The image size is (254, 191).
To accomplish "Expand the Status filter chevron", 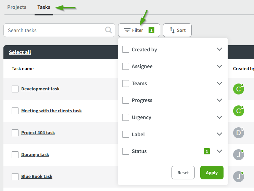I will pos(219,151).
